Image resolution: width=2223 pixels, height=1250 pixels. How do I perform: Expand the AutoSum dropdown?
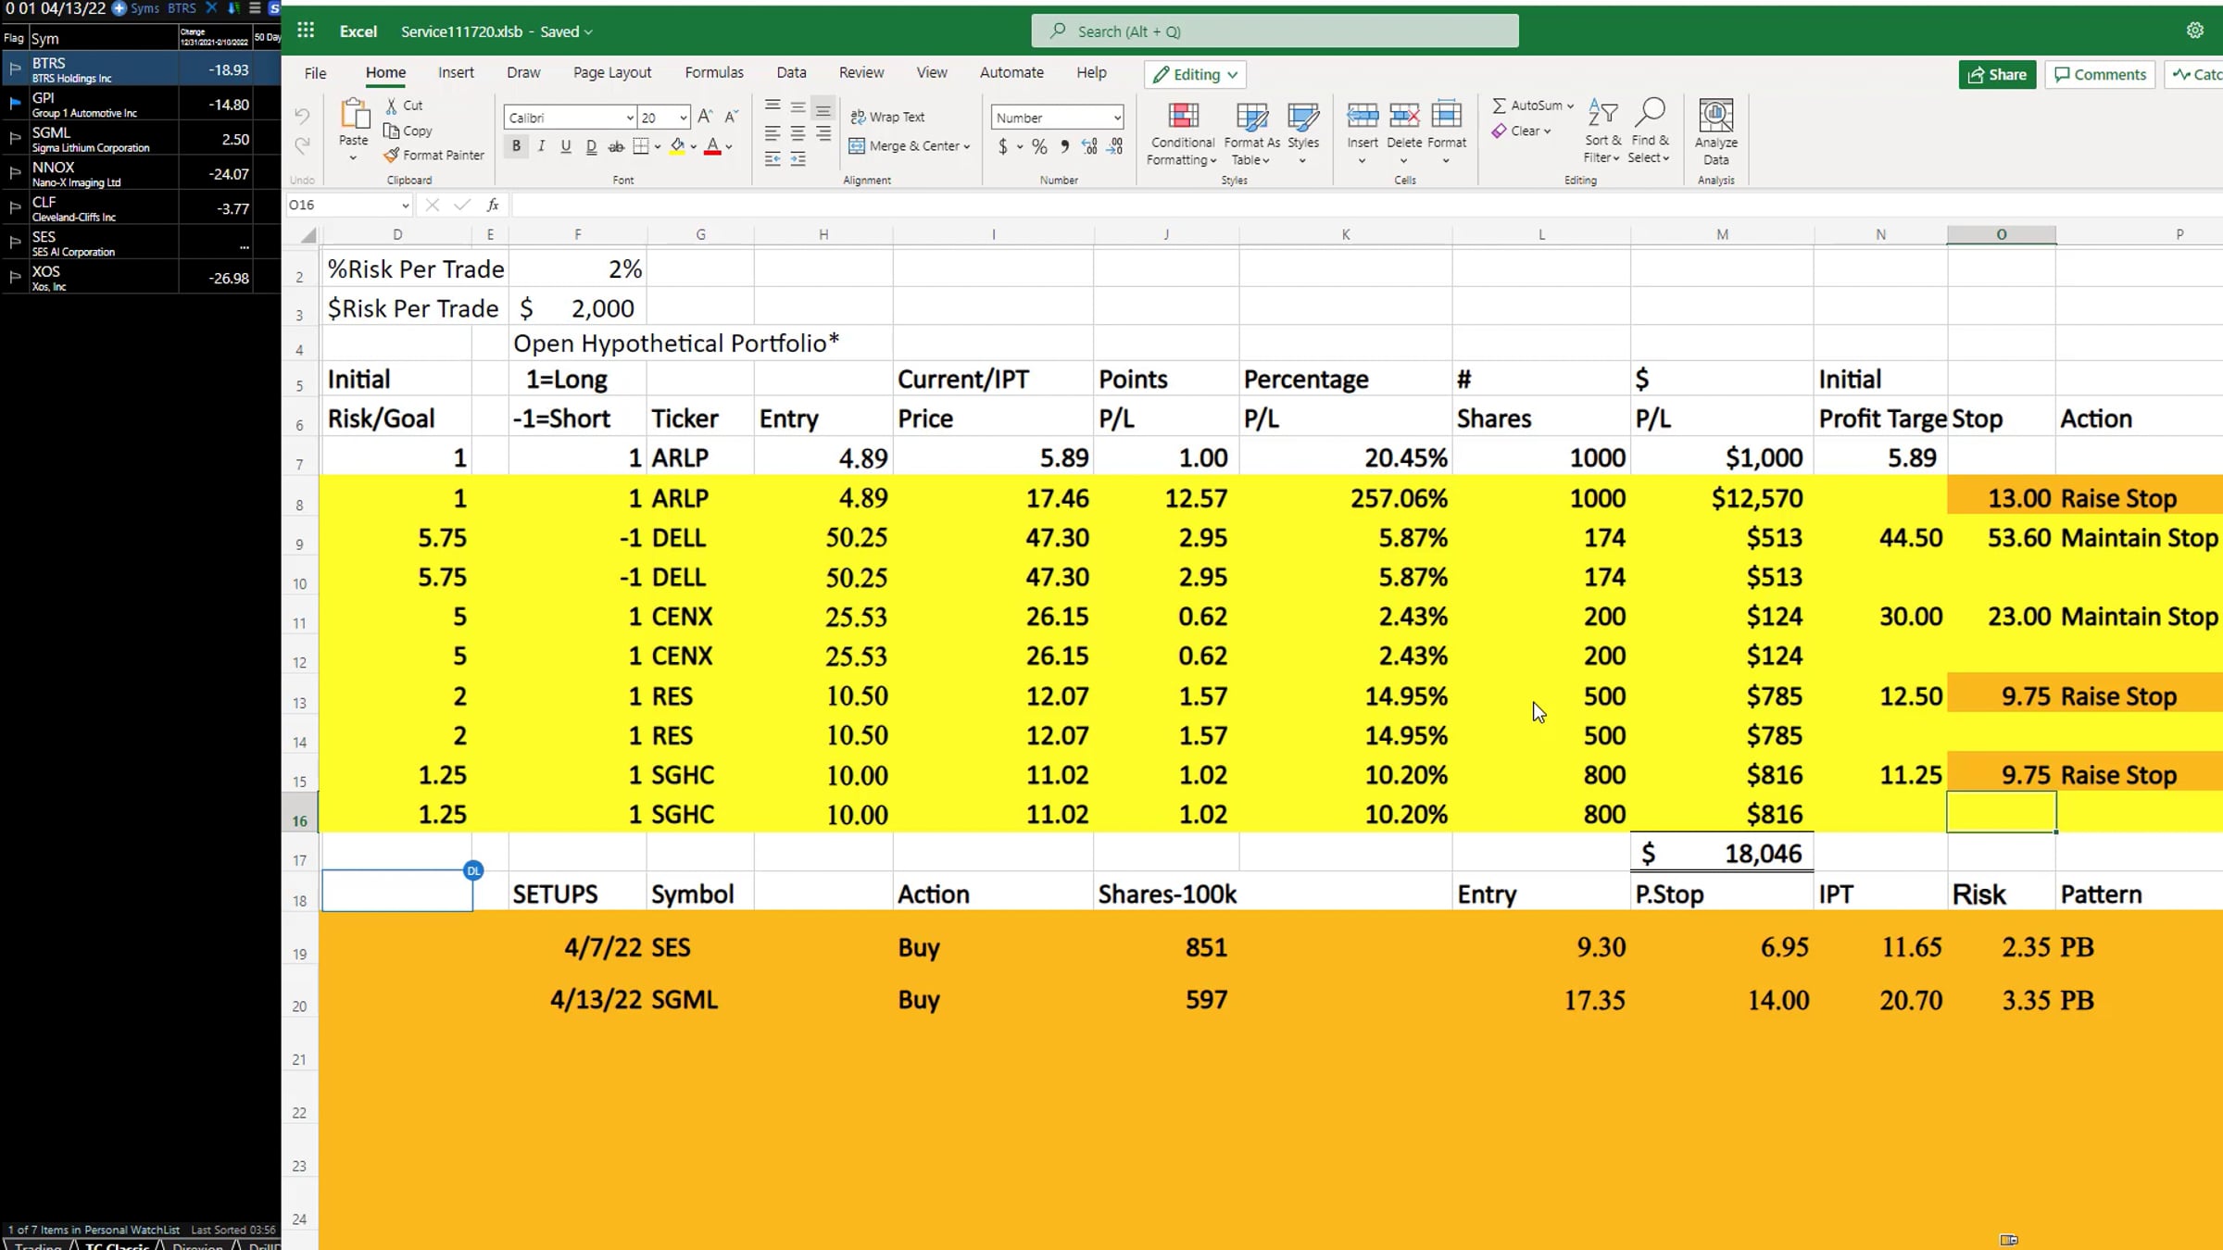pos(1570,106)
